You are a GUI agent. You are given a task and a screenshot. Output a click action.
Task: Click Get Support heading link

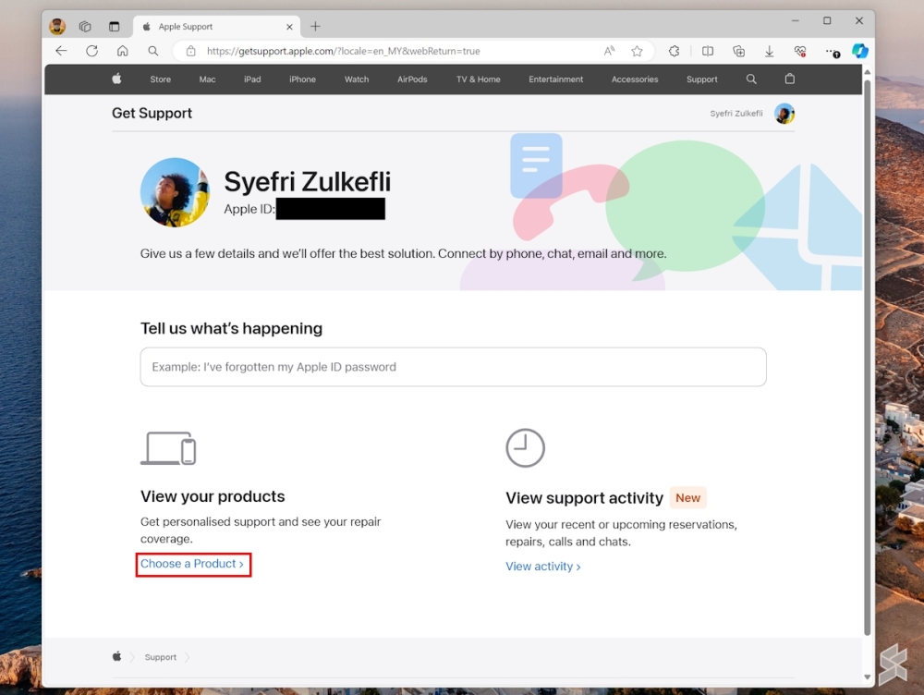152,113
